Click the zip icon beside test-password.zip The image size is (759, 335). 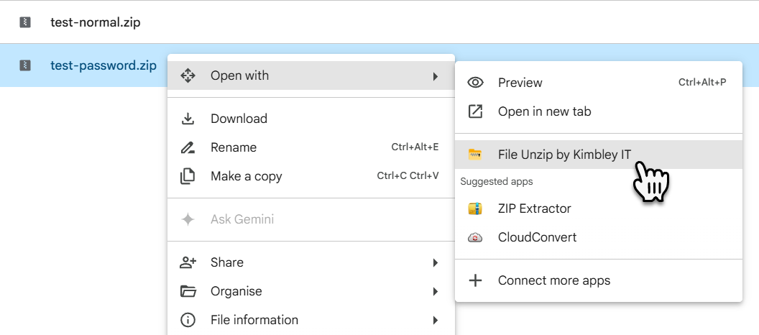[x=25, y=65]
